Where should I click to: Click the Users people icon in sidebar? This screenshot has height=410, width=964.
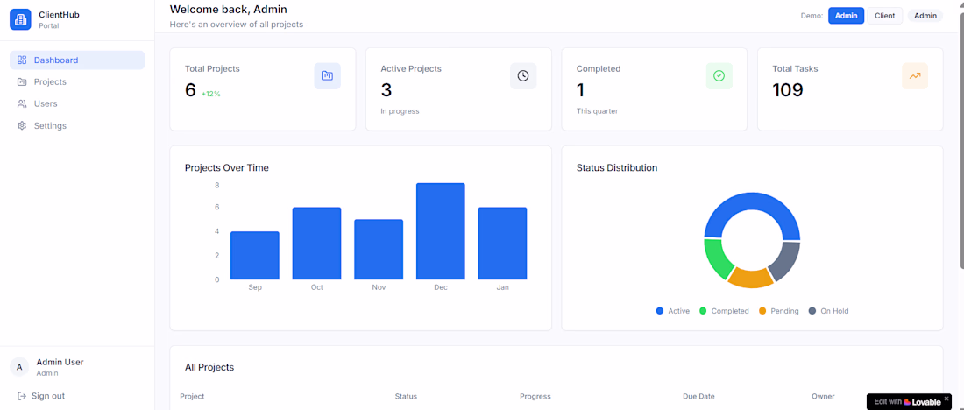pyautogui.click(x=22, y=104)
